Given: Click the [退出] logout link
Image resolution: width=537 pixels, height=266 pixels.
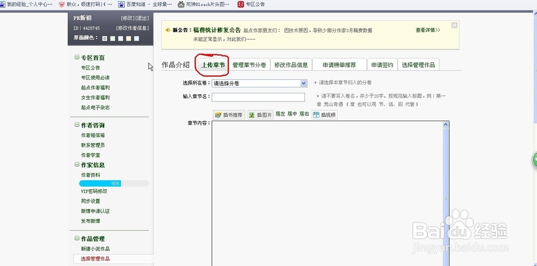Looking at the screenshot, I should (142, 18).
